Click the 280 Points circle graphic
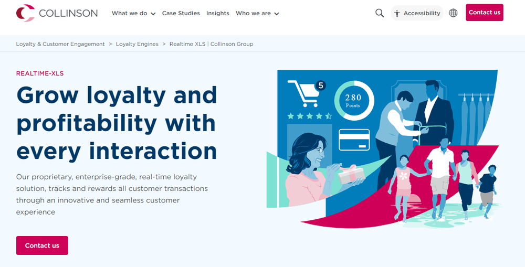525x267 pixels. point(354,100)
